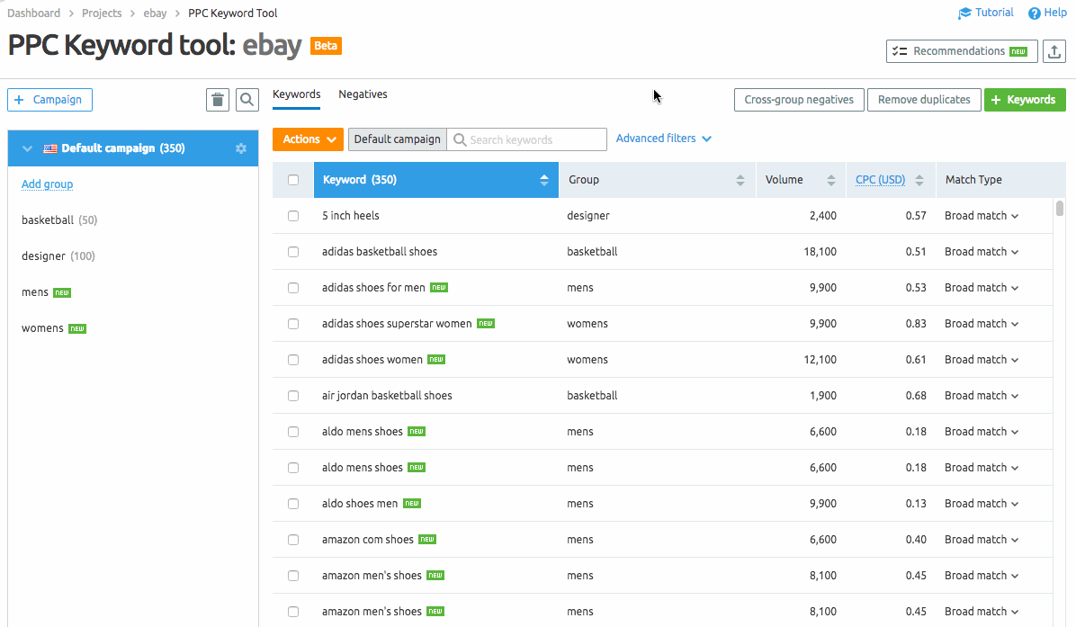Open Broad match dropdown for '5 inch heels'
Image resolution: width=1076 pixels, height=627 pixels.
point(982,215)
